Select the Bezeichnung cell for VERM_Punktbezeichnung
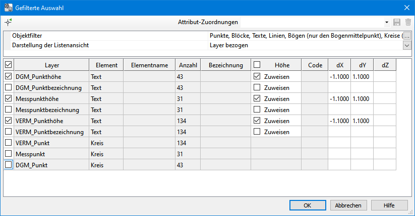 [x=225, y=132]
